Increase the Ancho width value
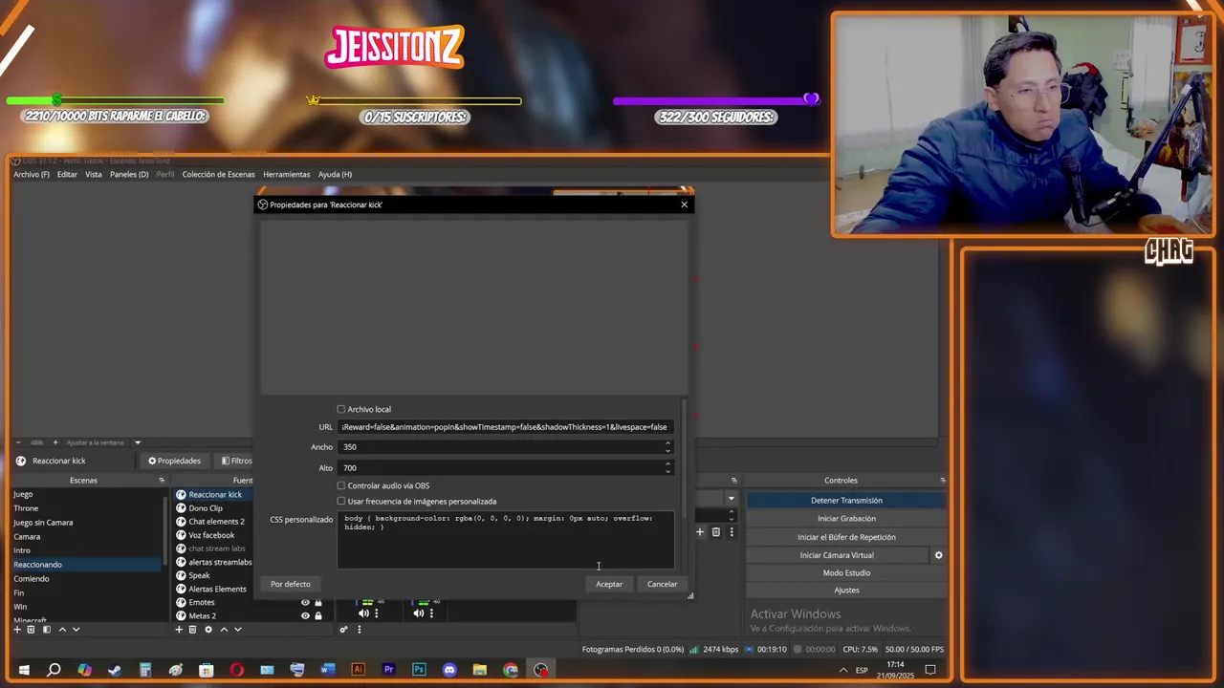This screenshot has width=1224, height=688. [x=667, y=443]
